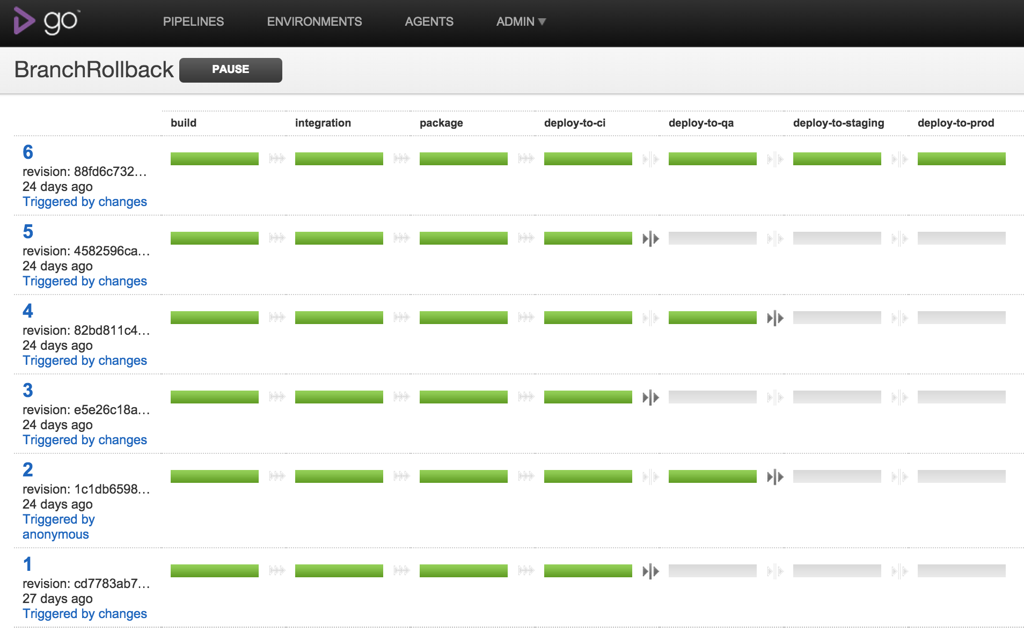
Task: Trigger deploy-to-qa stage for pipeline 5
Action: pyautogui.click(x=650, y=239)
